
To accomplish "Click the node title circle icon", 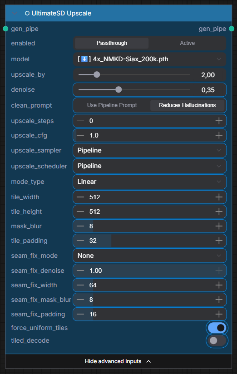I will [27, 13].
